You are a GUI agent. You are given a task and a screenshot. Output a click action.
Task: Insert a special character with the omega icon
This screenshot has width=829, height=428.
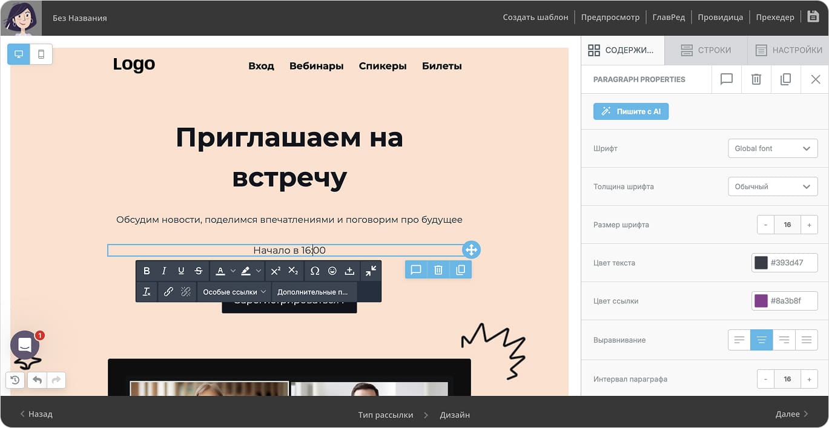(x=314, y=271)
